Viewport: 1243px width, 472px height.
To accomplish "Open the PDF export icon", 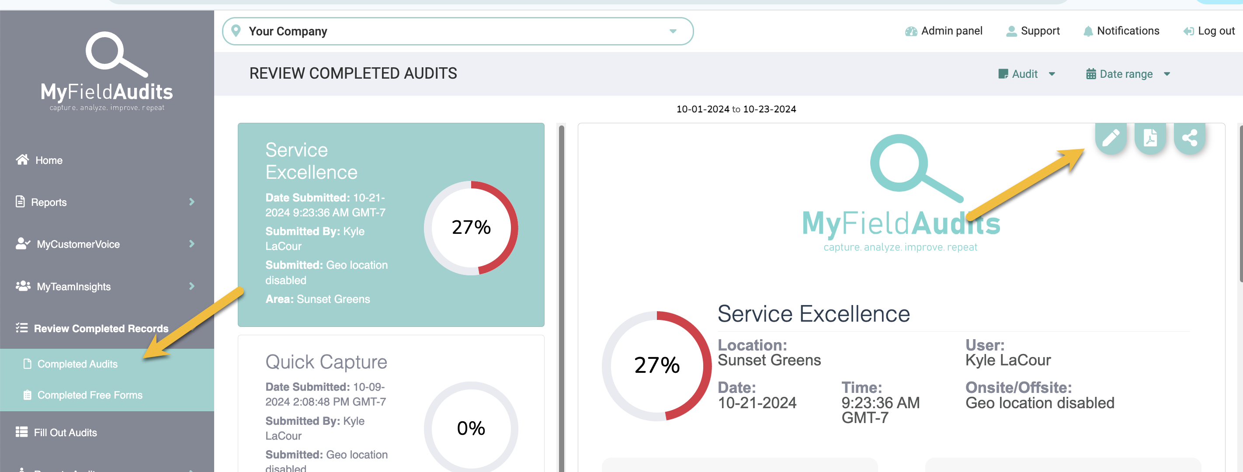I will 1150,139.
